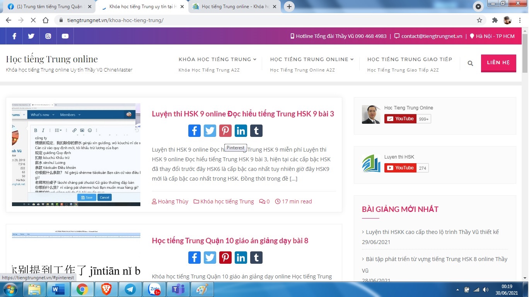
Task: Share Quận 10 bài 8 post on Twitter
Action: [210, 258]
